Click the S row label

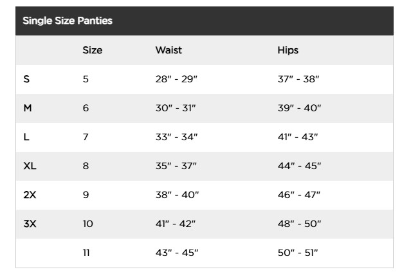tap(26, 79)
